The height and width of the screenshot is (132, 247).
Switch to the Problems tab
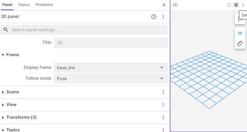[x=44, y=5]
